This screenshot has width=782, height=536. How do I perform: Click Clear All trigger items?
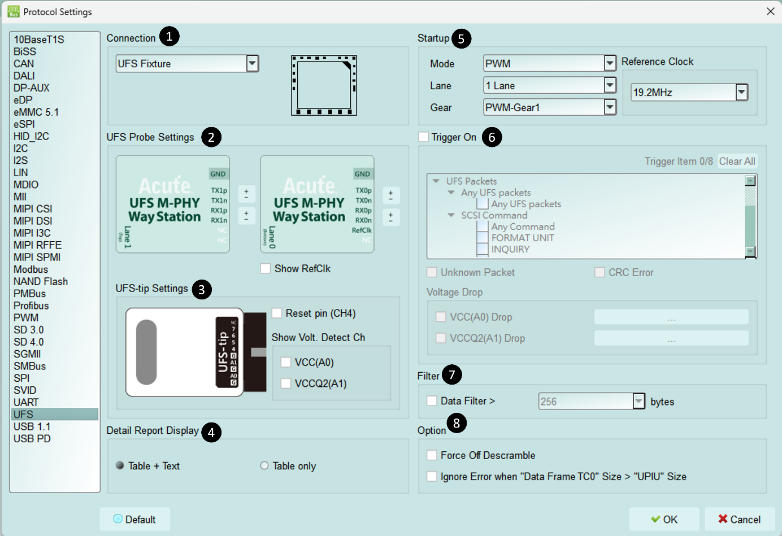point(737,162)
